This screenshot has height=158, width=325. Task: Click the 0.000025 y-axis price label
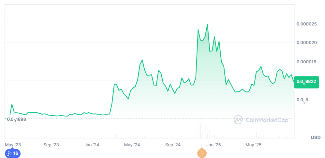(307, 24)
